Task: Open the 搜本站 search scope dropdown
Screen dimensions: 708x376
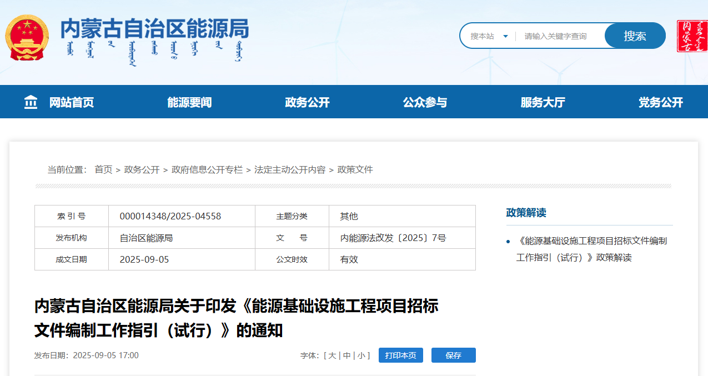Action: click(x=490, y=35)
